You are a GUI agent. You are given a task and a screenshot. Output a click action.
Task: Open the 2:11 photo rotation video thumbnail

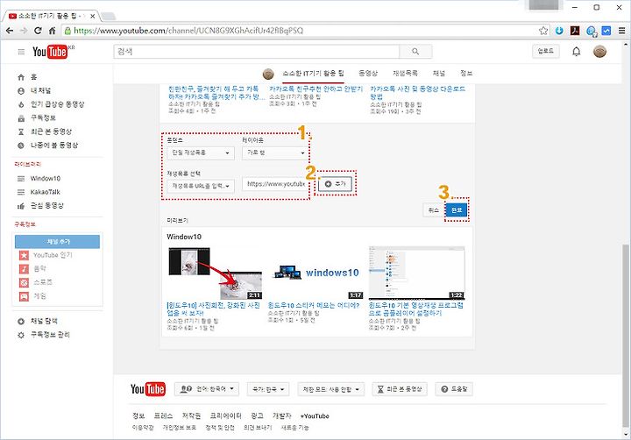coord(215,273)
